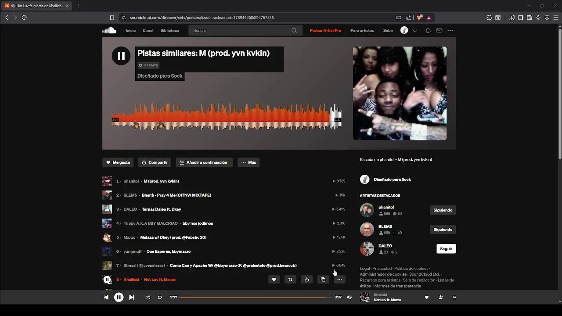Seek on the bottom playback progress bar

[256, 297]
